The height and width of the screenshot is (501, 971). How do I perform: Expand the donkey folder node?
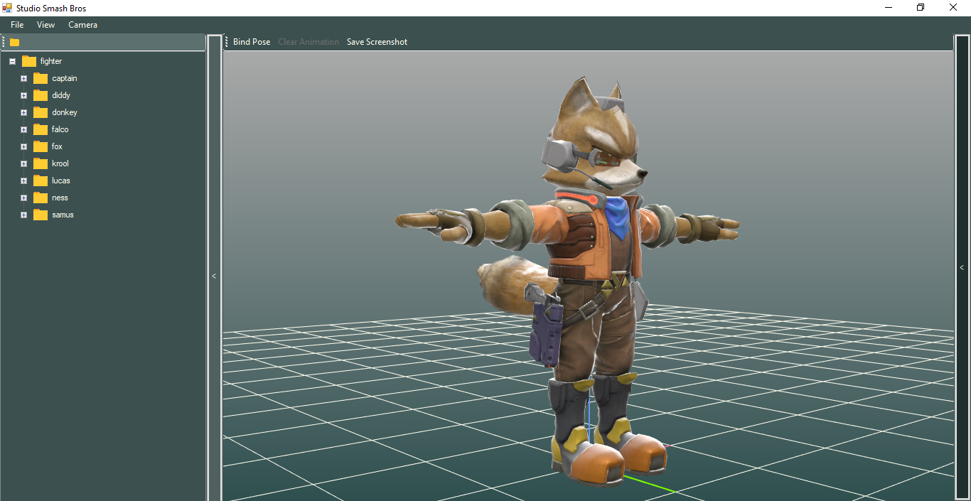click(23, 112)
